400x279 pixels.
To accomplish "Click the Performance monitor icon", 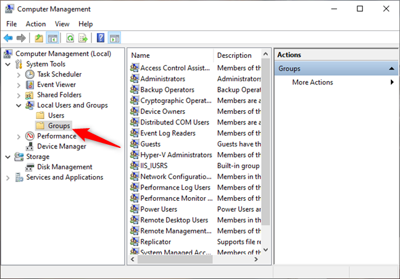I will click(x=30, y=136).
